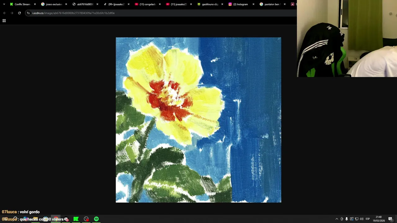Switch to the (2) Instagram tab
Image resolution: width=397 pixels, height=223 pixels.
click(x=241, y=4)
